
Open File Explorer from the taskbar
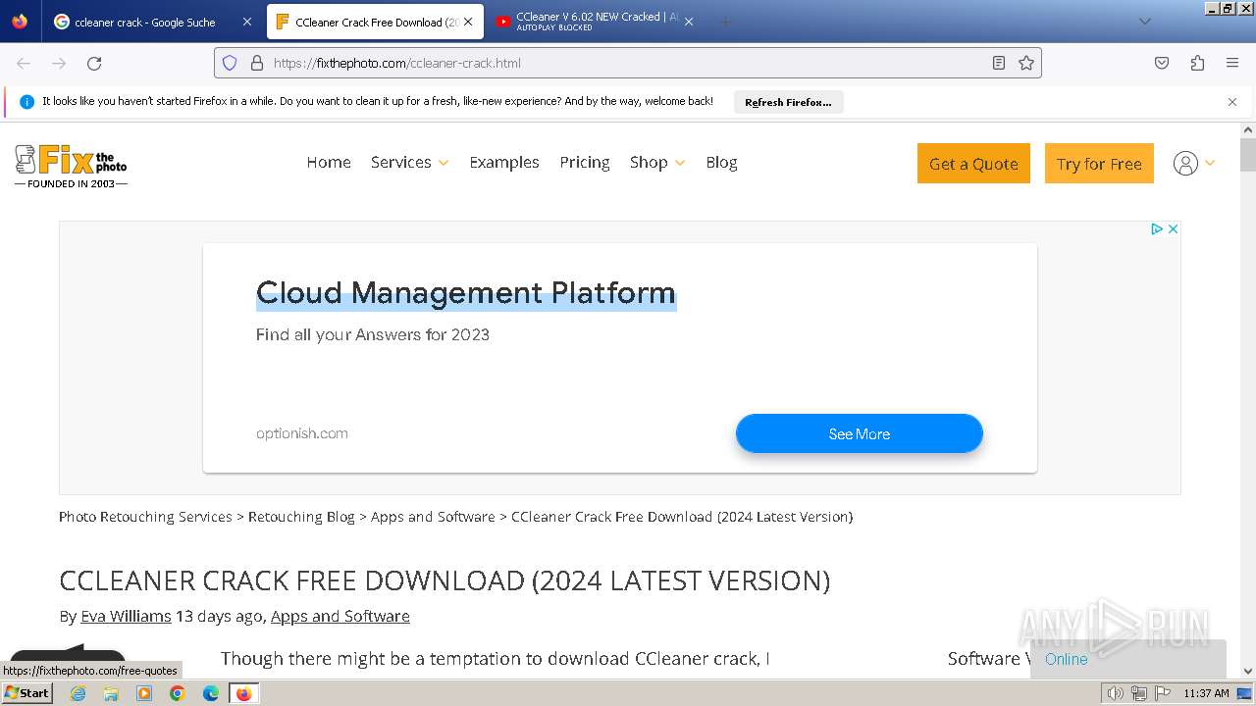[111, 693]
